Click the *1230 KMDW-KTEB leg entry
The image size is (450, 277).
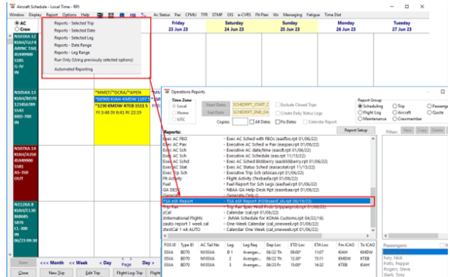(x=122, y=106)
